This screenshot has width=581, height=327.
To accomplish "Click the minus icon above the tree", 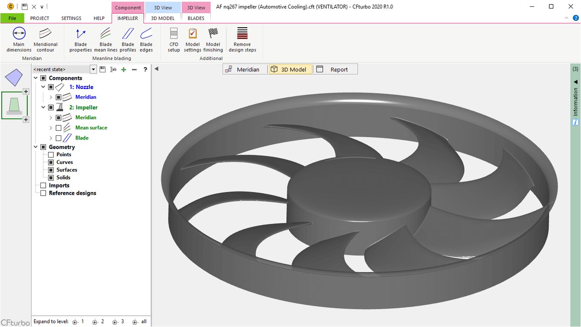I will pyautogui.click(x=134, y=69).
